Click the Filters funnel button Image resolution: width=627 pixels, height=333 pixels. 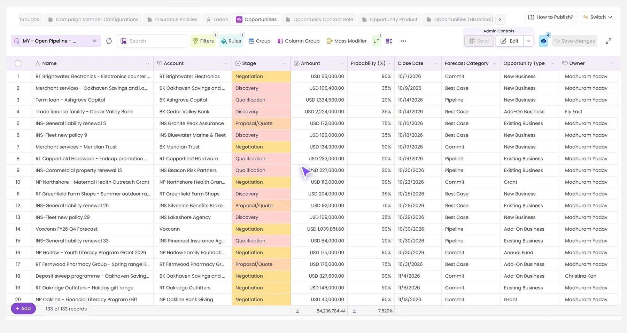tap(203, 41)
